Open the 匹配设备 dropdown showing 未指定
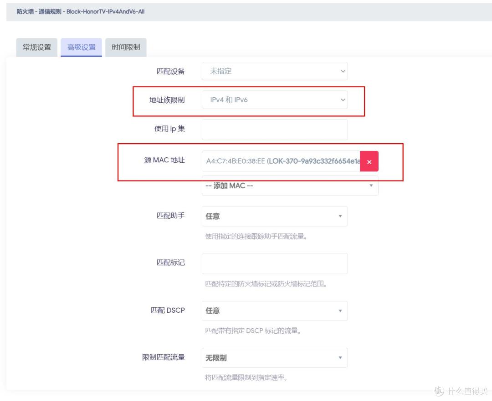Screen dimensions: 492x401 point(275,71)
